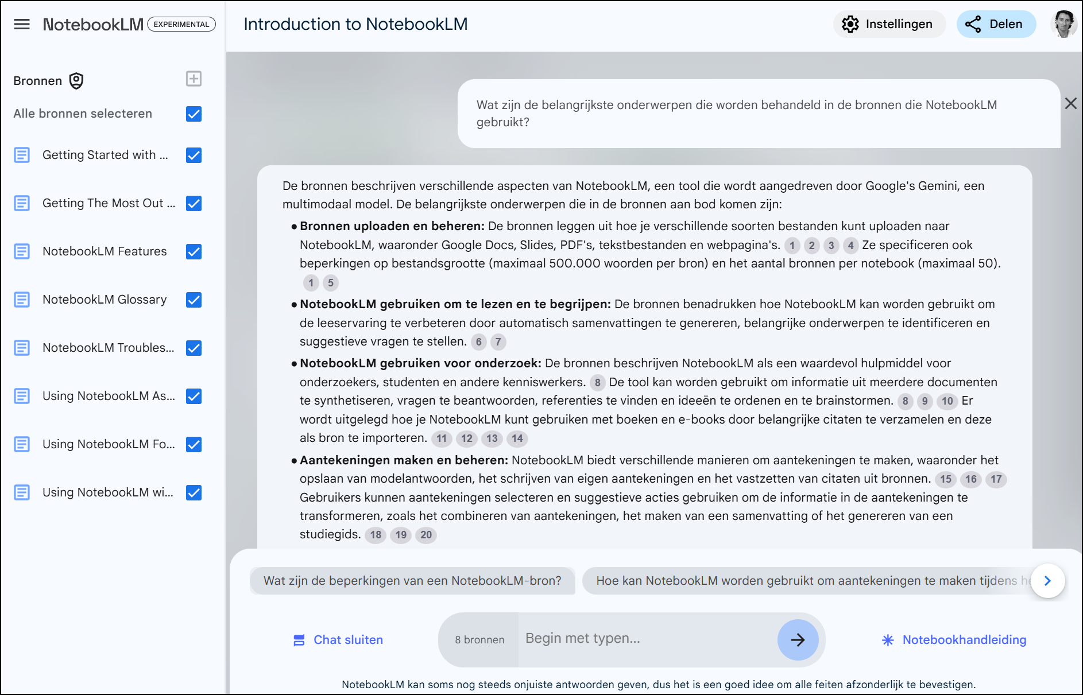The height and width of the screenshot is (695, 1083).
Task: Click document icon for Getting The Most Out
Action: point(22,203)
